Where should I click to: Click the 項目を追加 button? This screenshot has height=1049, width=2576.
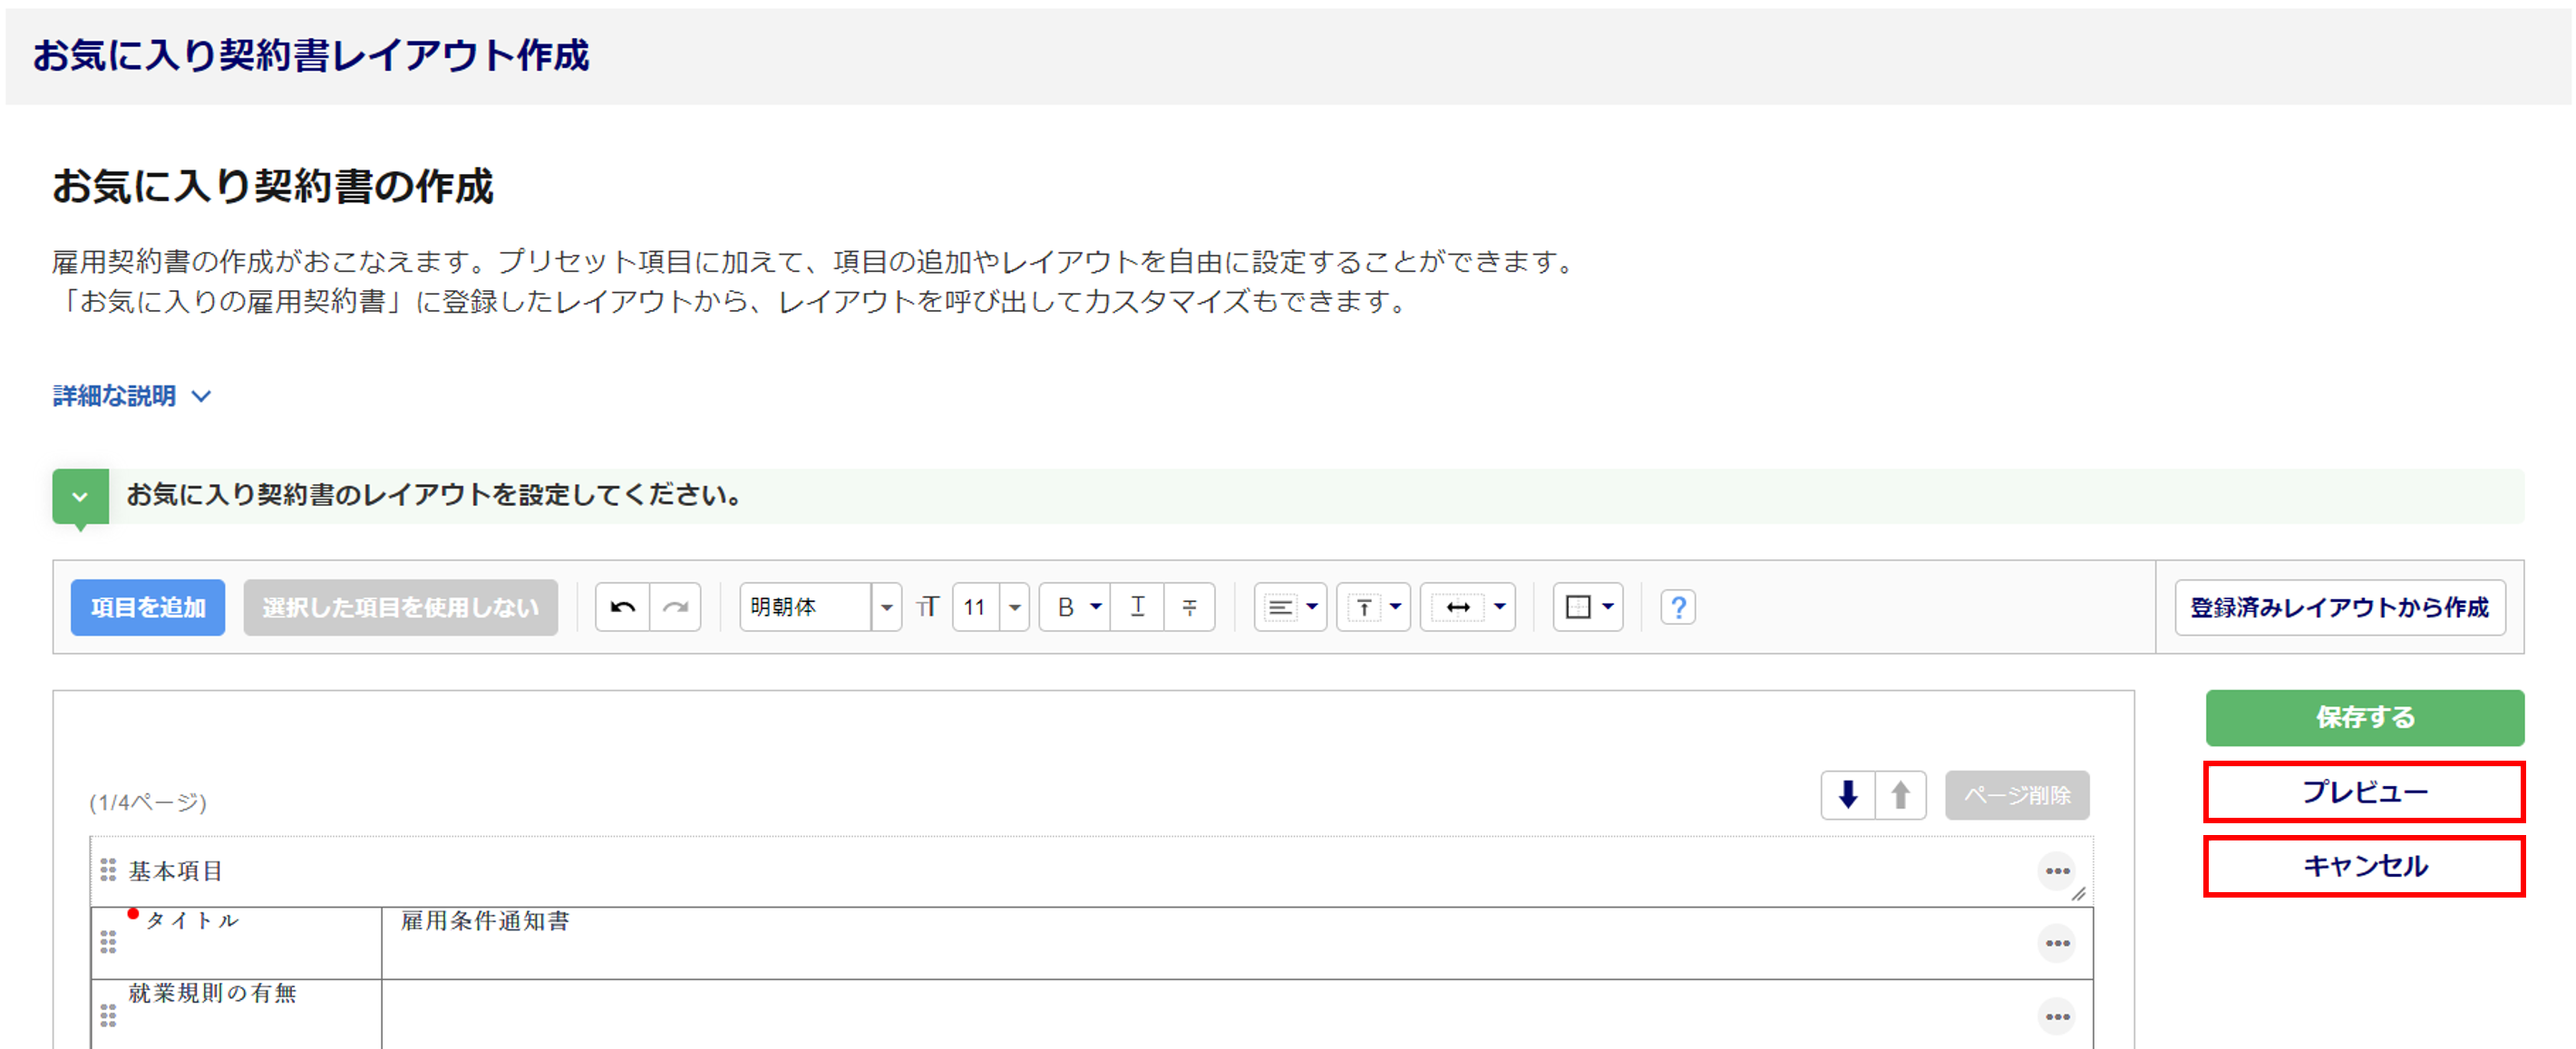click(148, 607)
